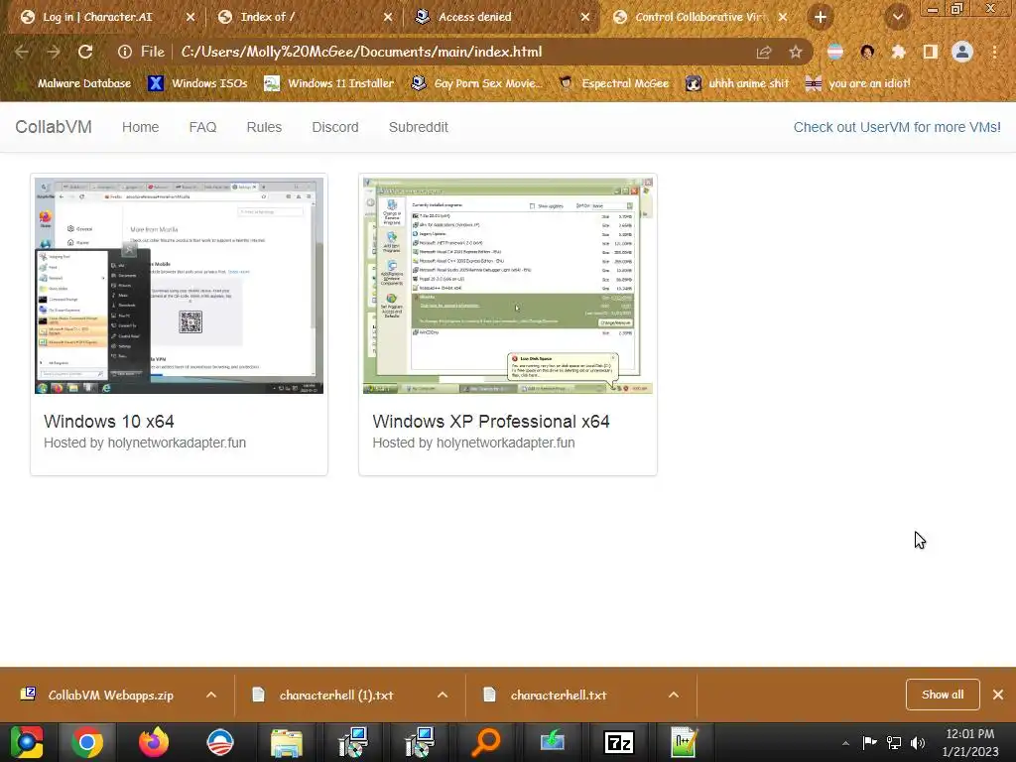Close the downloads bar
The height and width of the screenshot is (762, 1016).
tap(998, 695)
